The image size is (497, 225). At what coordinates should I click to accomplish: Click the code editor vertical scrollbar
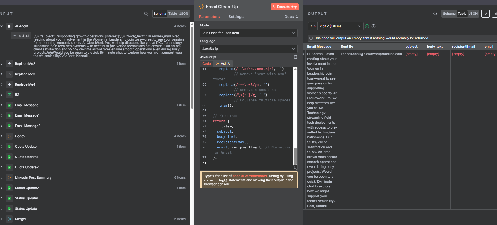(295, 156)
